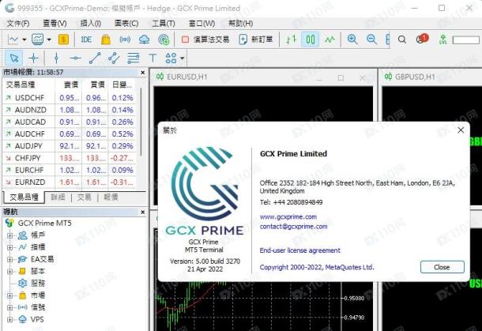Click the gold dollar symbols icon
The height and width of the screenshot is (331, 482).
pyautogui.click(x=63, y=39)
